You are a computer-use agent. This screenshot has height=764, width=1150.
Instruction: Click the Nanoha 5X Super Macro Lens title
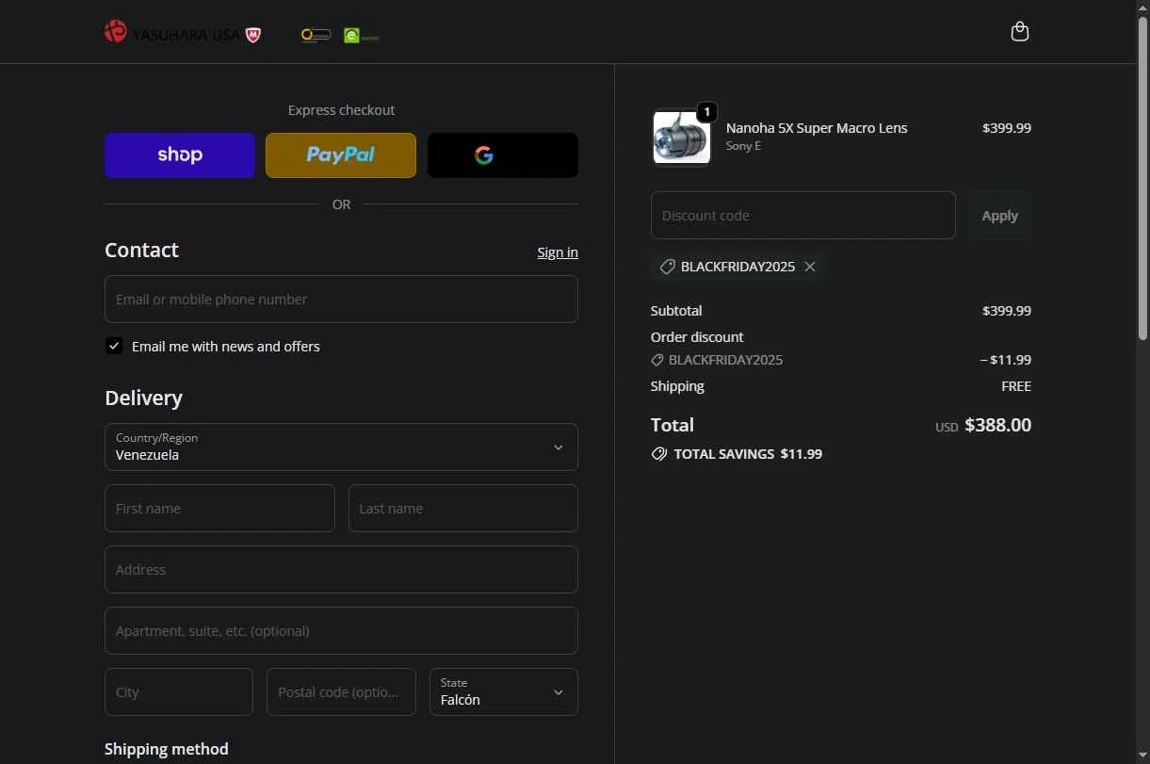817,128
